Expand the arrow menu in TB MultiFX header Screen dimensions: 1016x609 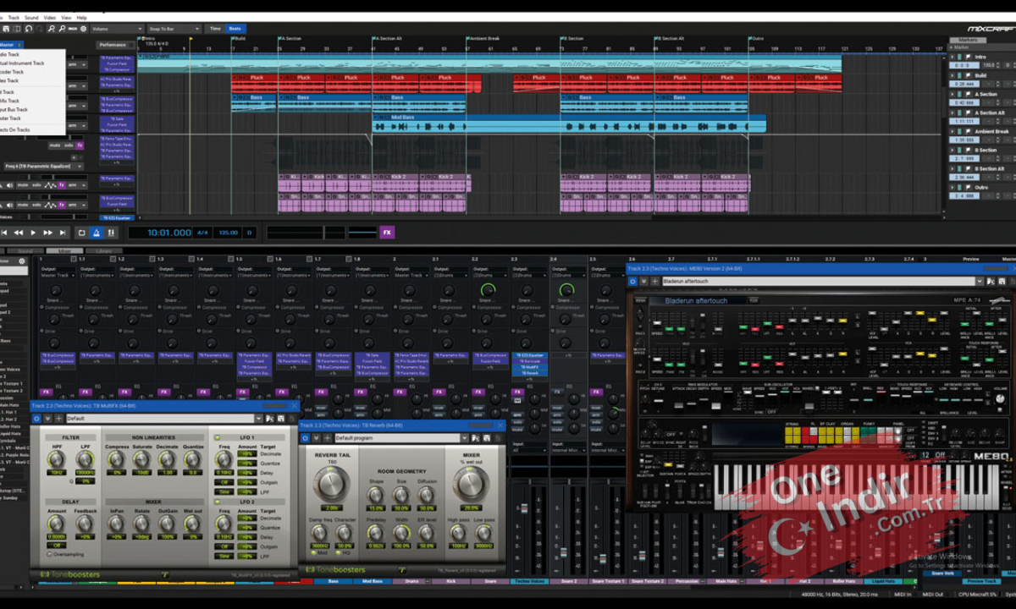pyautogui.click(x=48, y=418)
